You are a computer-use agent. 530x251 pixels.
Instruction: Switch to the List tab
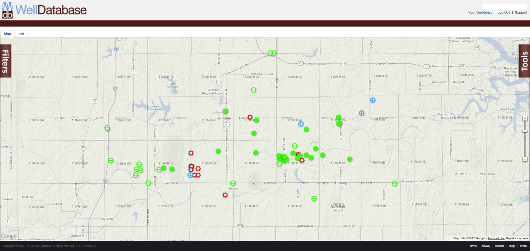[x=21, y=34]
